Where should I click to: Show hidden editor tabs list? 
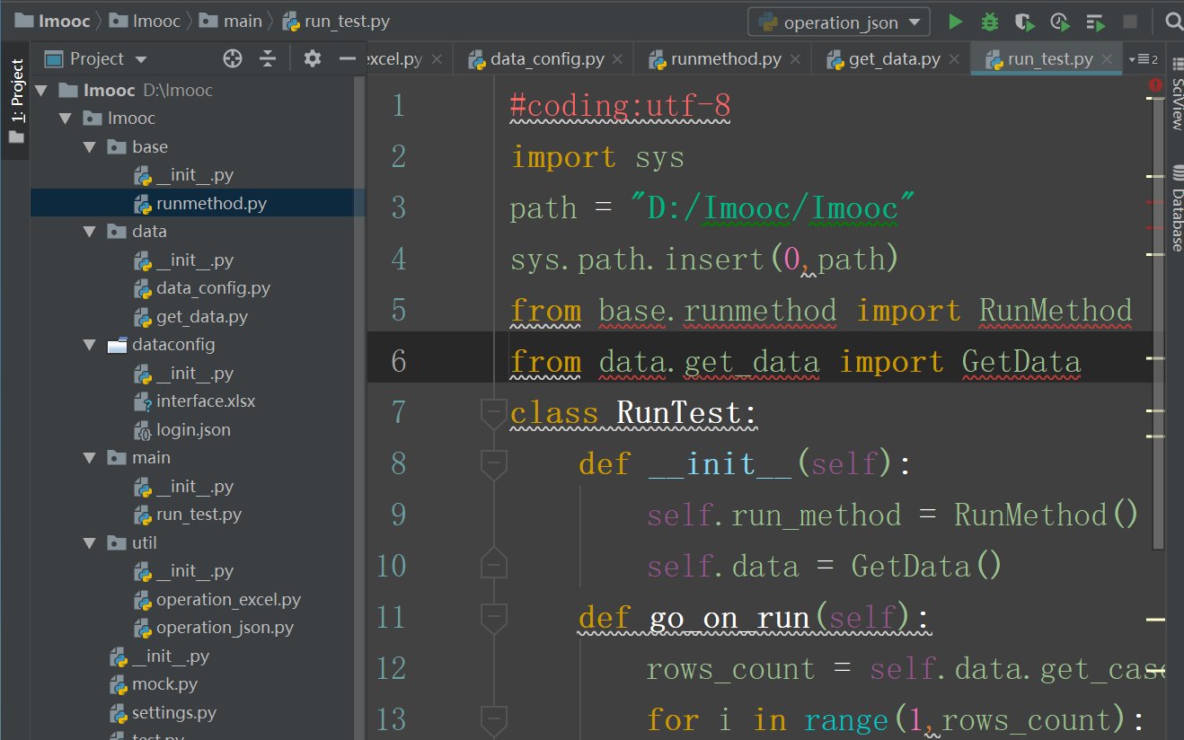coord(1142,59)
